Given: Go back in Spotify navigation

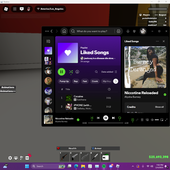Looking at the screenshot, I should pos(52,31).
